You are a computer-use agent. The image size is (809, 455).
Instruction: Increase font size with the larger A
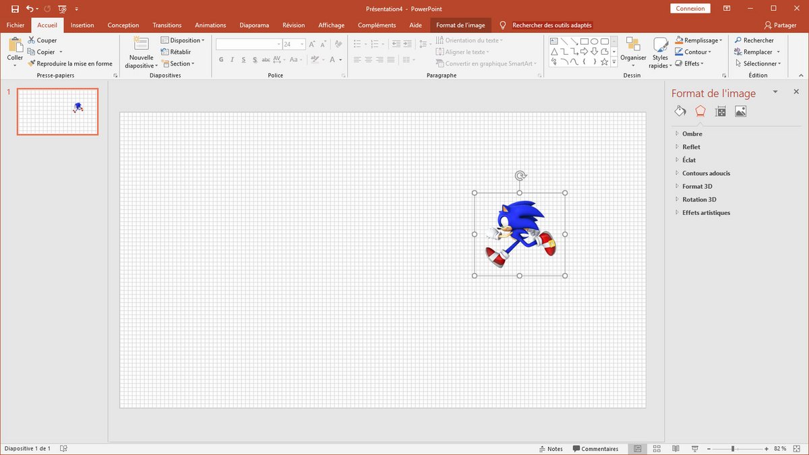coord(312,44)
